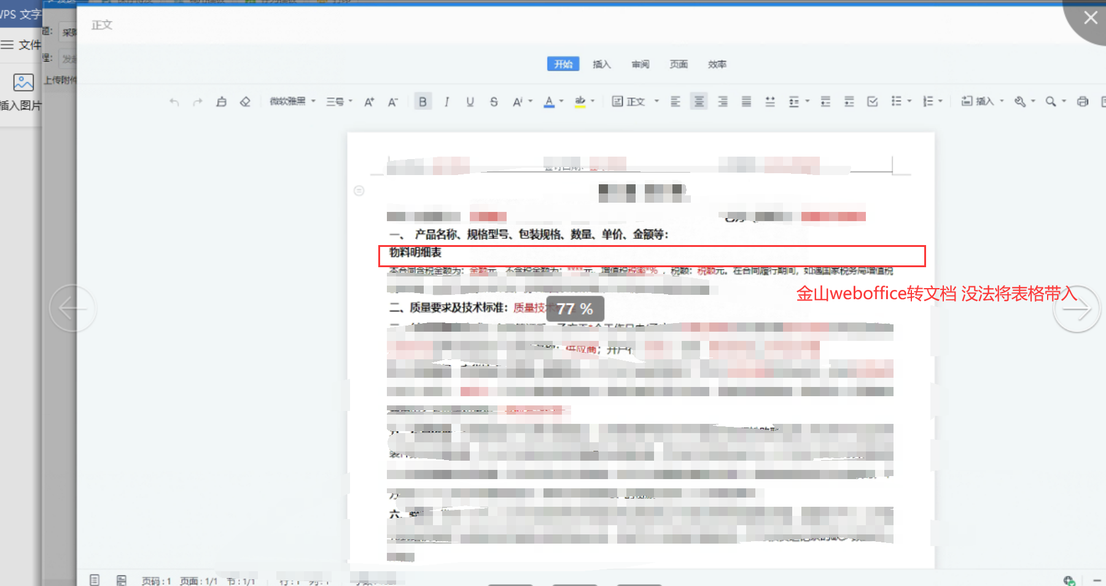Set line spacing with toolbar icon
1106x586 pixels.
(x=794, y=102)
